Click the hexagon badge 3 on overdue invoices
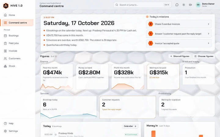Image resolution: width=220 pixels, height=137 pixels. (151, 24)
